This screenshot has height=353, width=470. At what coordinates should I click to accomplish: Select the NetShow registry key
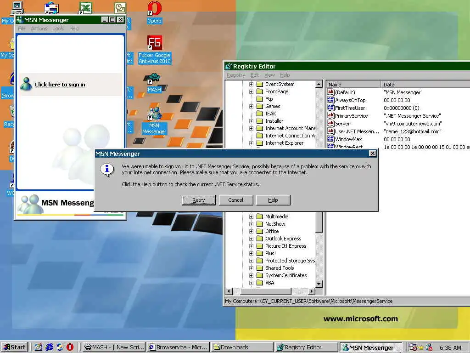(275, 224)
